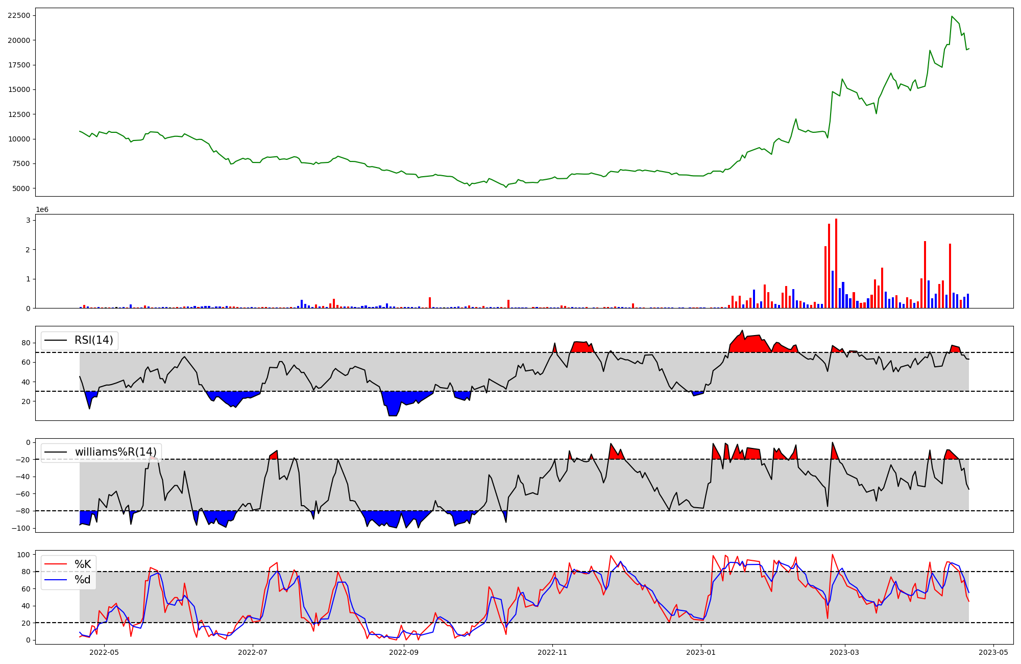
Task: Click the 2022-07 x-axis date label
Action: pyautogui.click(x=253, y=652)
